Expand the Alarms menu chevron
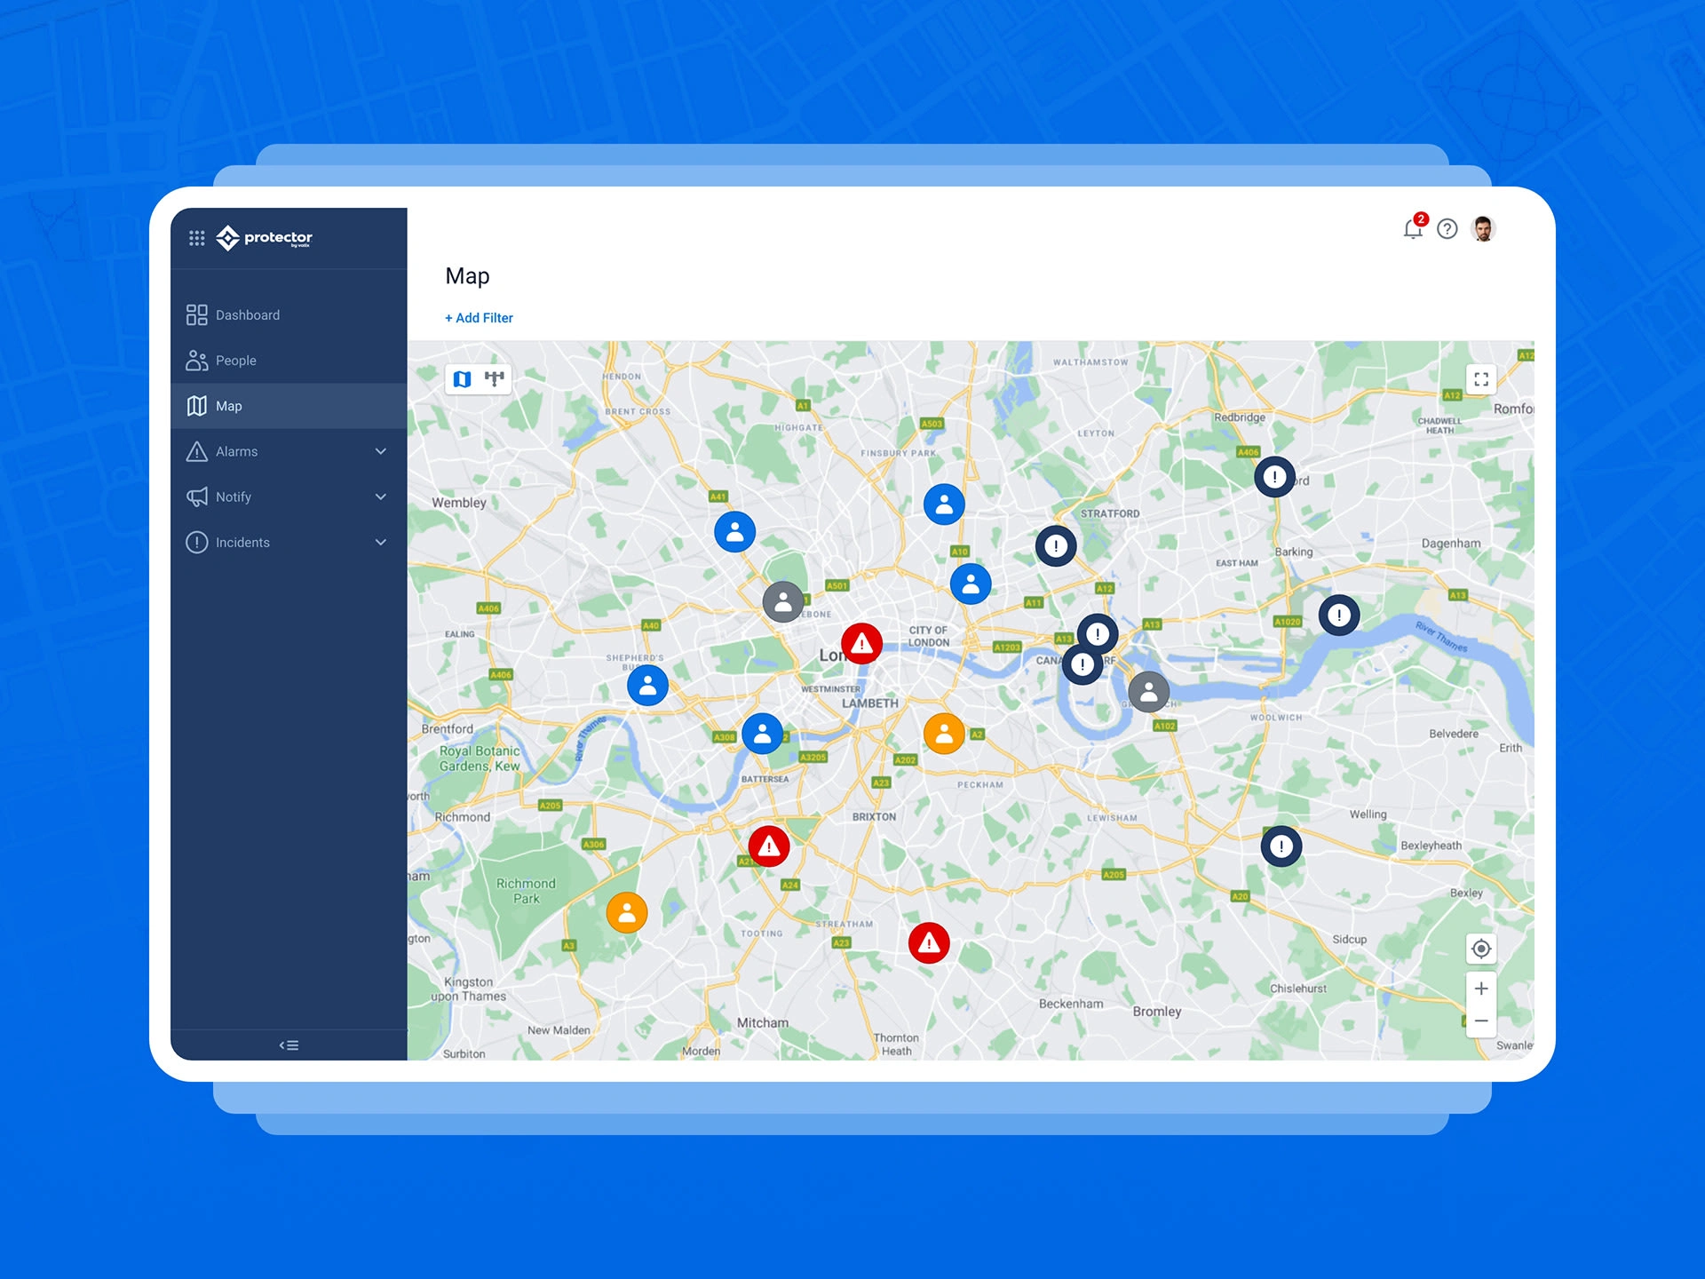1705x1279 pixels. point(381,452)
